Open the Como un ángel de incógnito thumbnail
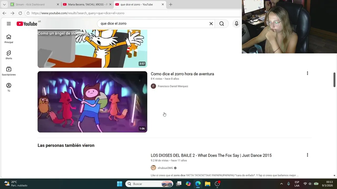 click(x=92, y=49)
